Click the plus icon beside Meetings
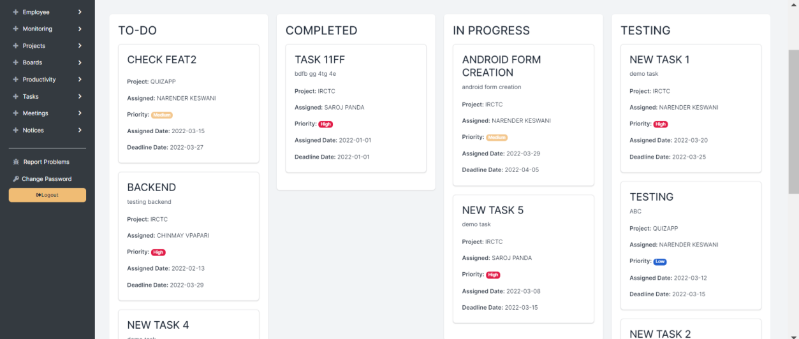Viewport: 799px width, 339px height. (16, 113)
